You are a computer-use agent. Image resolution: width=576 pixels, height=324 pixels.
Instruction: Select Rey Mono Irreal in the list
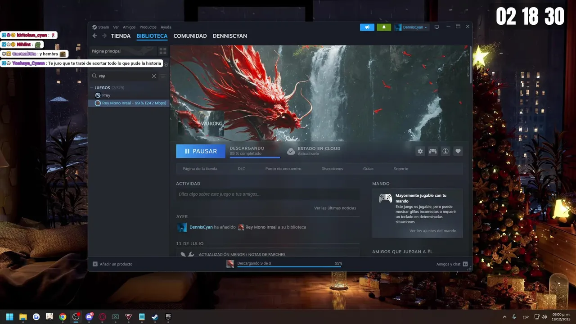(129, 103)
